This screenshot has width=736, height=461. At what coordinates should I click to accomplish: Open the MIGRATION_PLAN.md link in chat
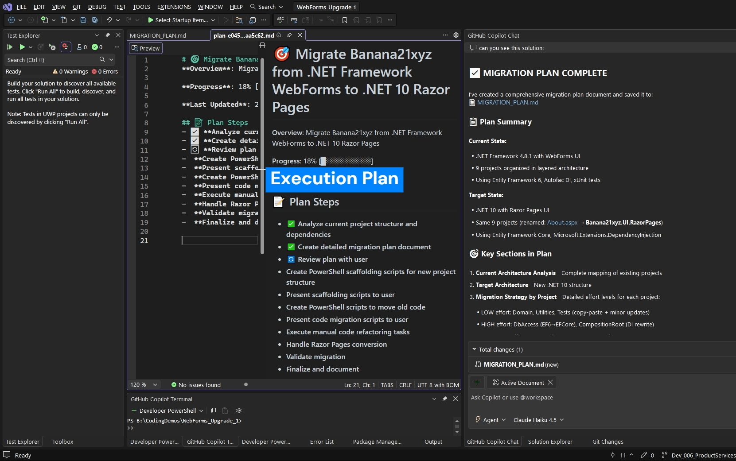point(507,102)
